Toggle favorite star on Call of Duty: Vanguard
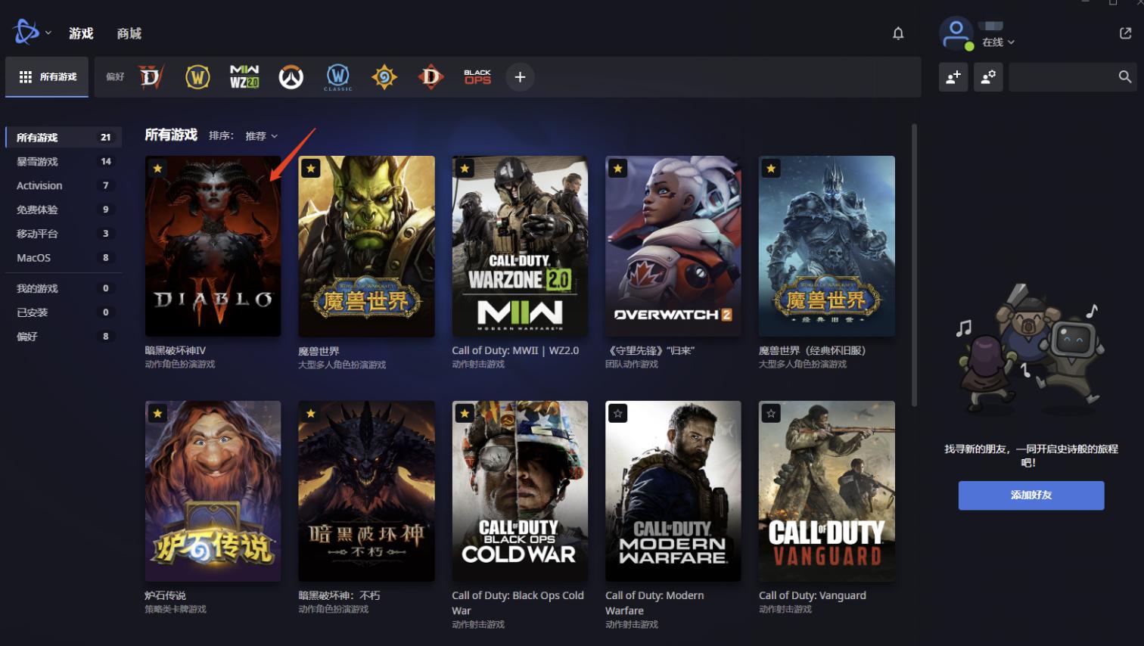 (771, 414)
